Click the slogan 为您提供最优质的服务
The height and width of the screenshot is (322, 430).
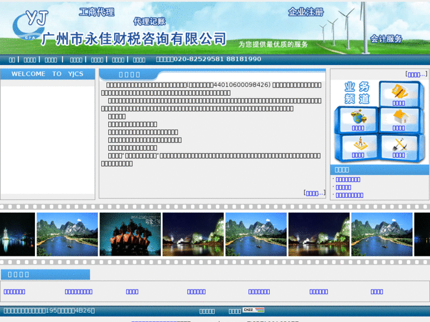[x=273, y=44]
